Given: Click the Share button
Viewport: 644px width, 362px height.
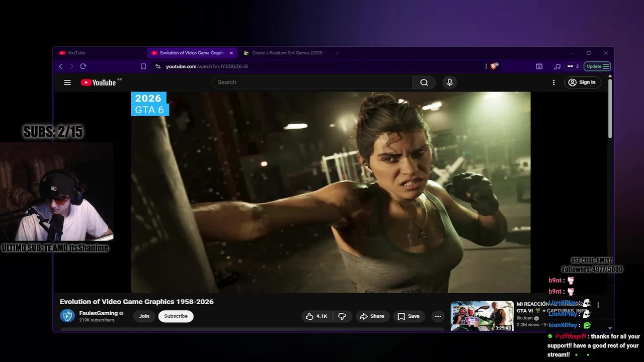Looking at the screenshot, I should click(x=372, y=316).
